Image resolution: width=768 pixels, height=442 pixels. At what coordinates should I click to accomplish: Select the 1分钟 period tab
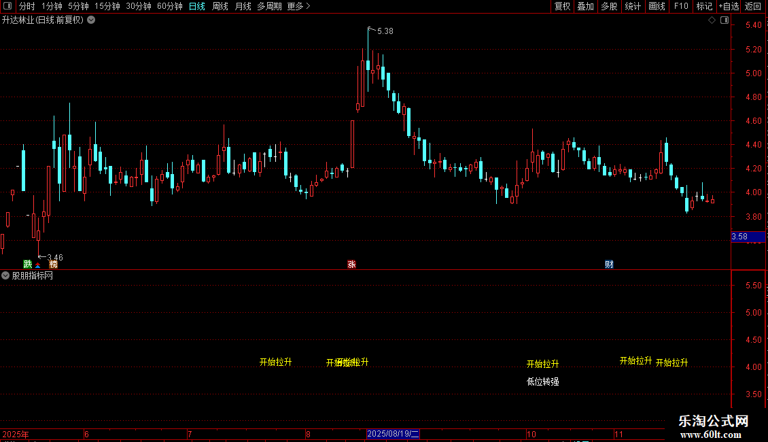click(52, 6)
